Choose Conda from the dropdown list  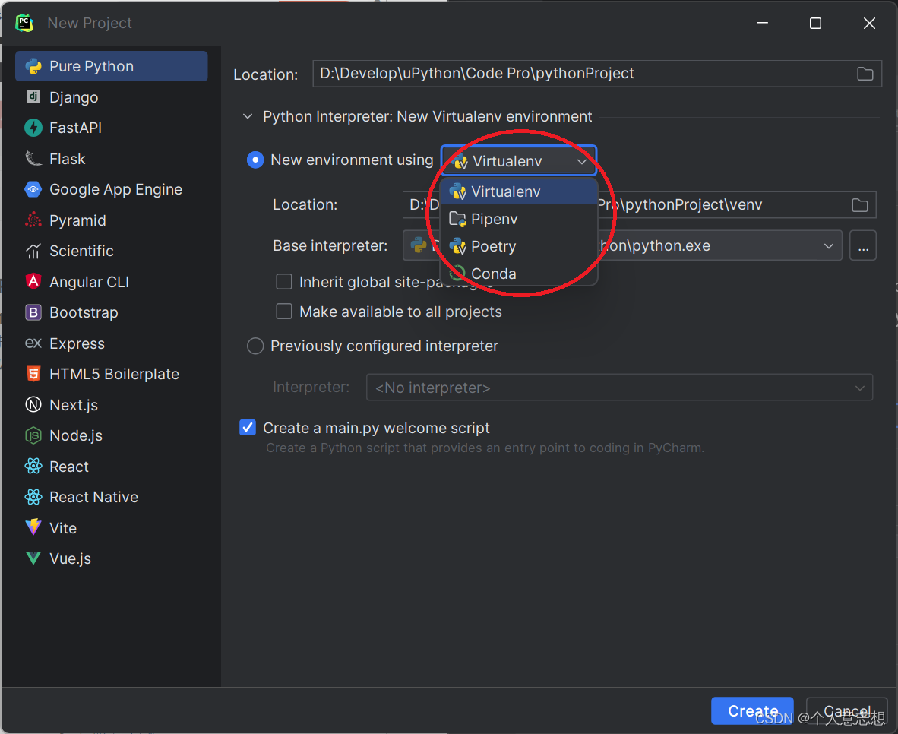[519, 274]
